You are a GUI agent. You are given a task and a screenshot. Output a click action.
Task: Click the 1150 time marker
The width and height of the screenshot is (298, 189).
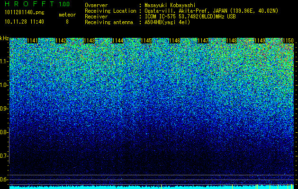click(x=288, y=41)
